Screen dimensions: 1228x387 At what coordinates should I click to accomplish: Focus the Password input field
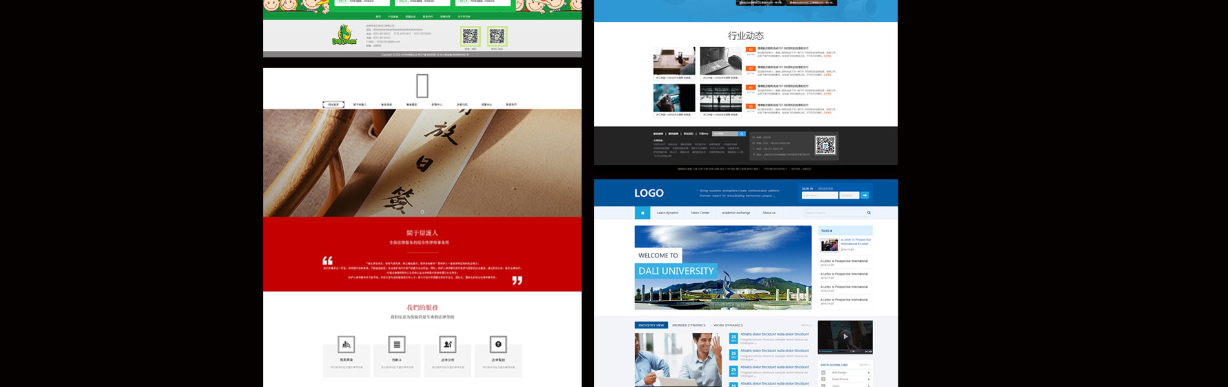click(x=849, y=195)
